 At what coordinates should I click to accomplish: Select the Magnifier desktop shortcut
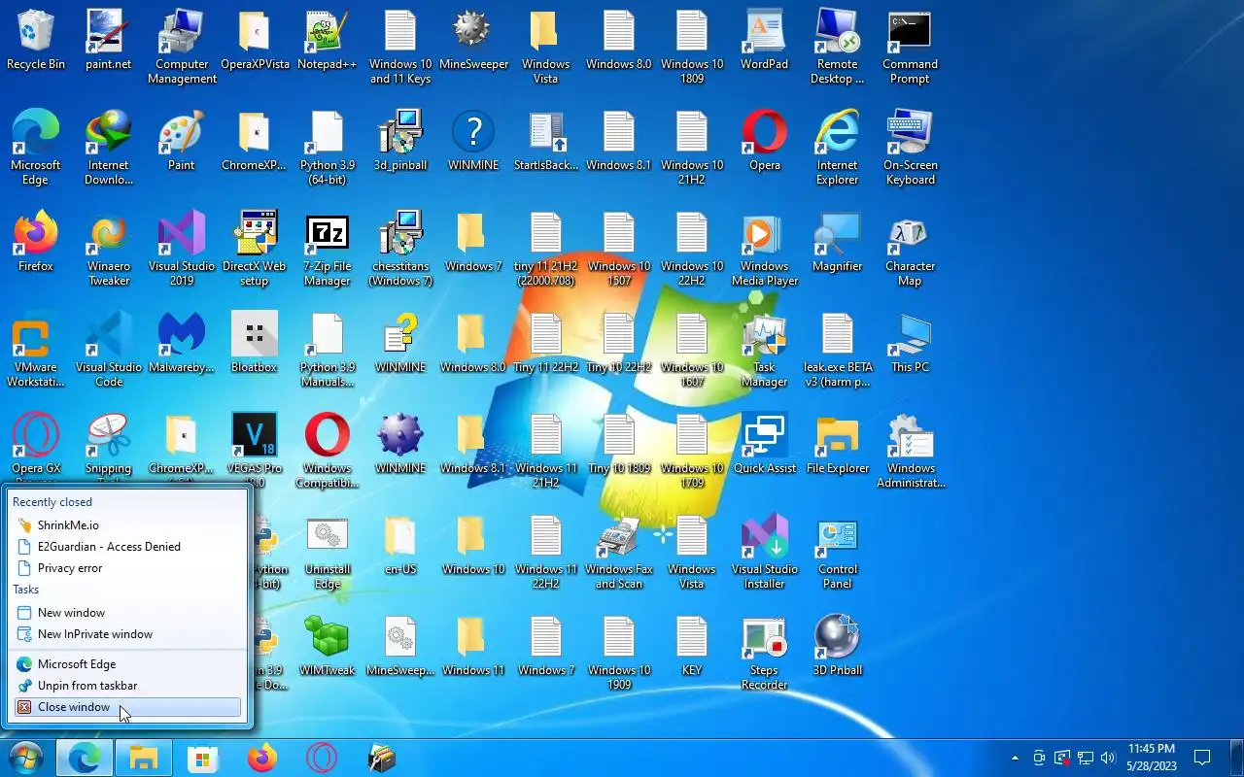pos(838,243)
